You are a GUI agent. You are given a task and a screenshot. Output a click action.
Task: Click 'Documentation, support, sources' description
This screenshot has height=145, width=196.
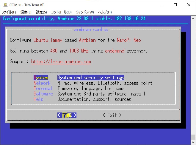(x=94, y=99)
